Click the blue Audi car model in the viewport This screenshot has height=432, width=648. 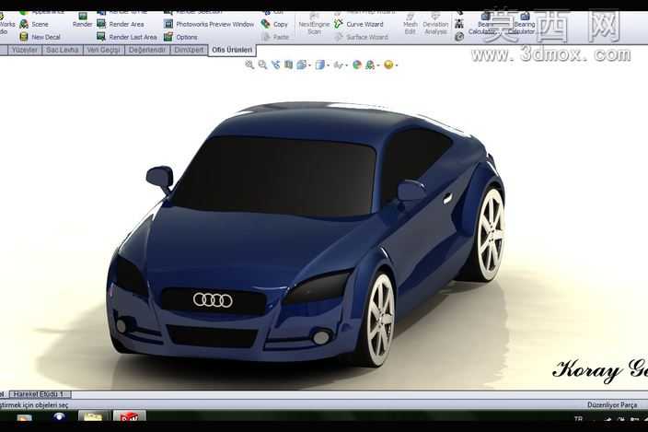point(306,234)
